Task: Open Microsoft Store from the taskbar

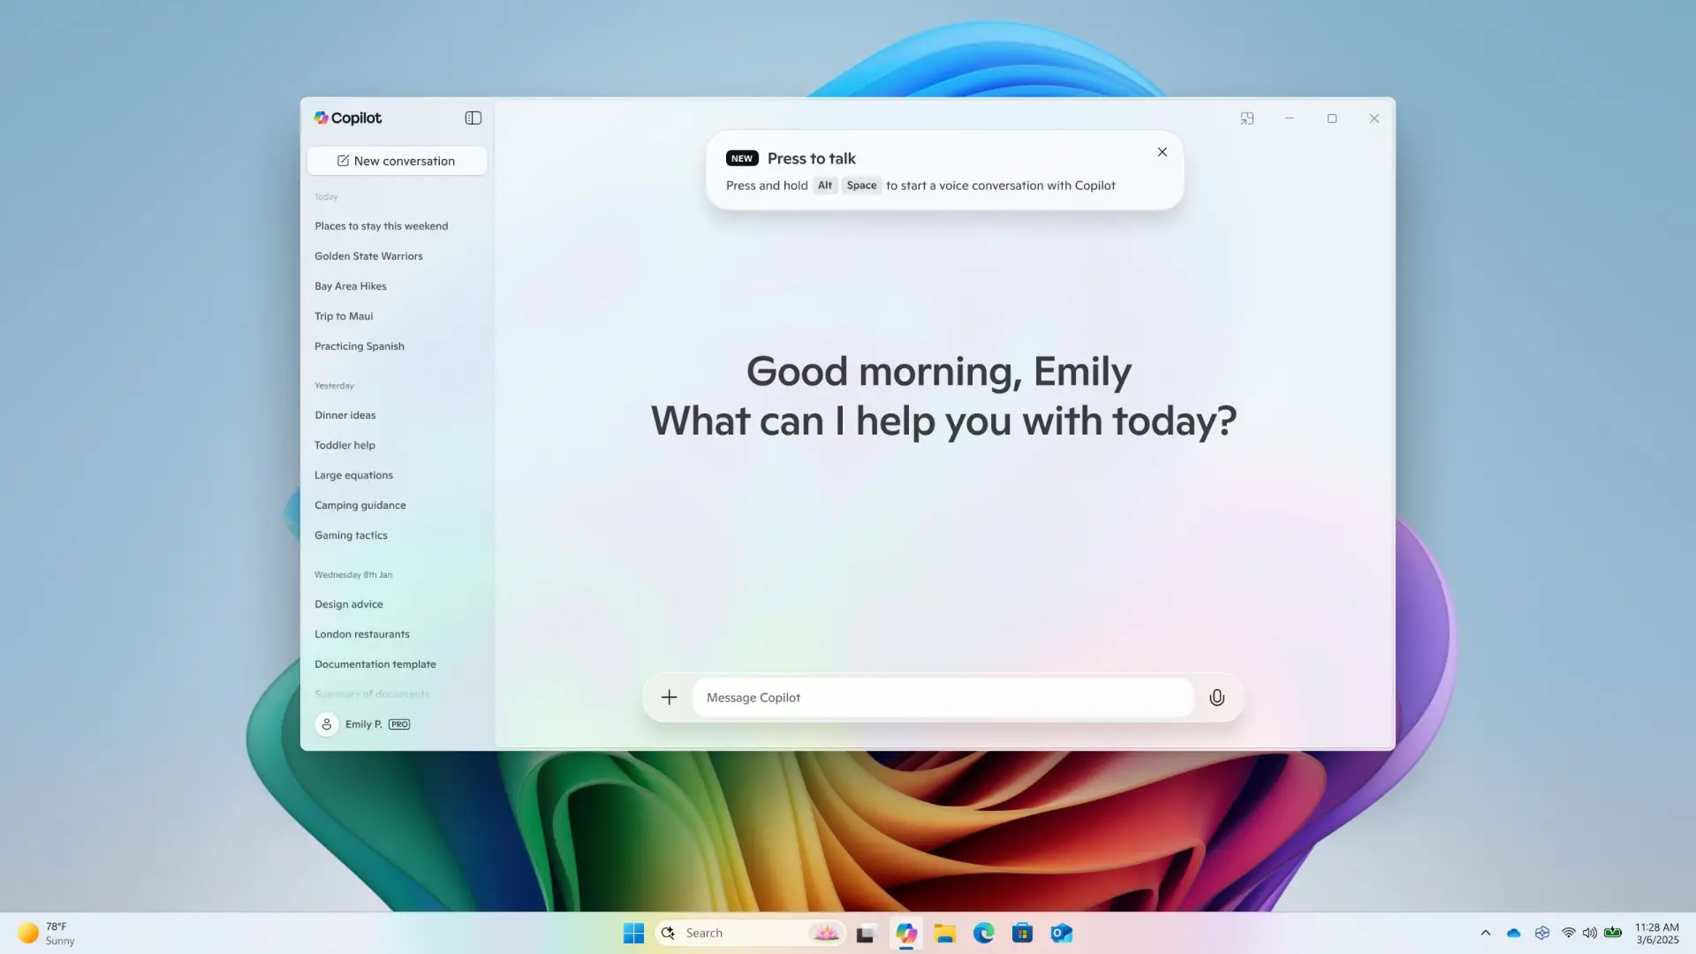Action: pos(1023,933)
